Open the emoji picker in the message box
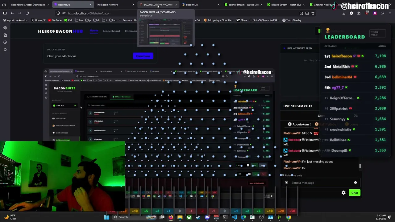Image resolution: width=395 pixels, height=222 pixels. 355,183
